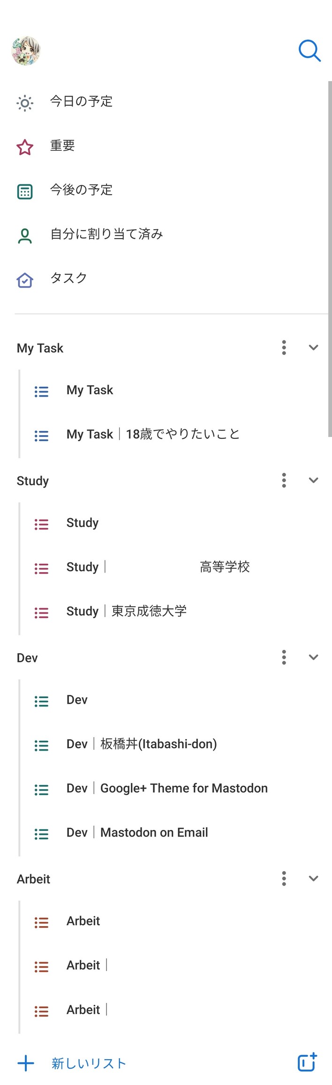The image size is (332, 1085).
Task: Collapse the Dev group chevron
Action: [x=314, y=657]
